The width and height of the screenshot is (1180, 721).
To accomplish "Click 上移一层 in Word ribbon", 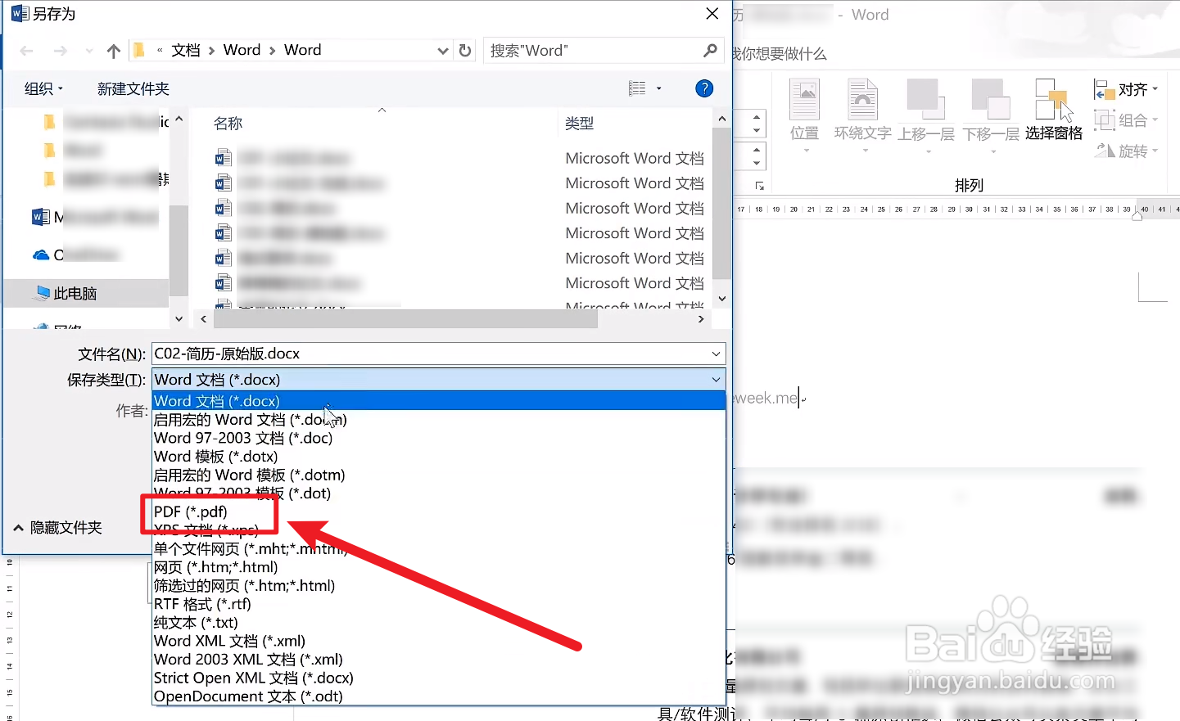I will pyautogui.click(x=926, y=116).
